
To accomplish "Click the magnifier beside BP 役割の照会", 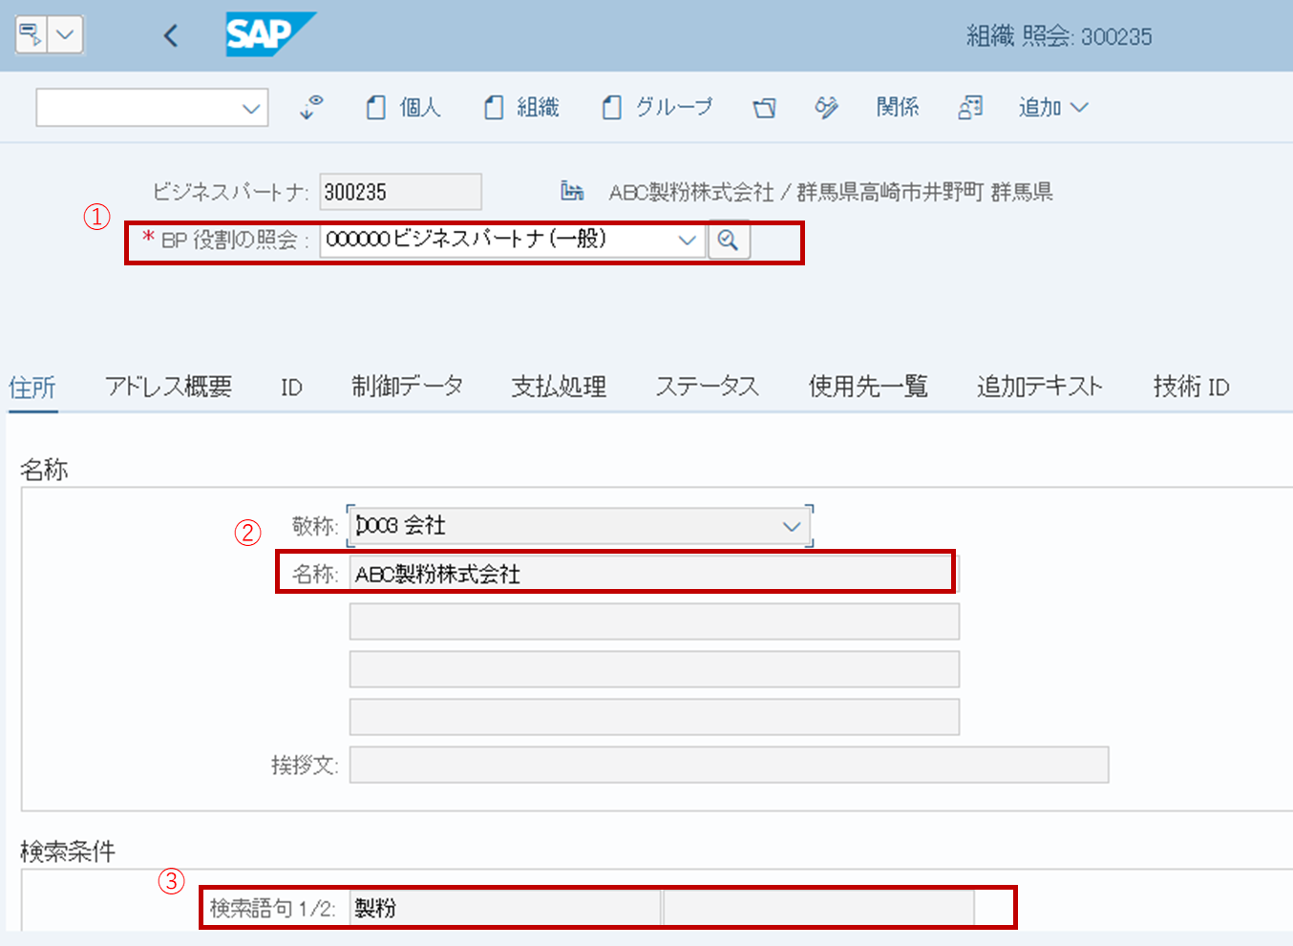I will [729, 241].
